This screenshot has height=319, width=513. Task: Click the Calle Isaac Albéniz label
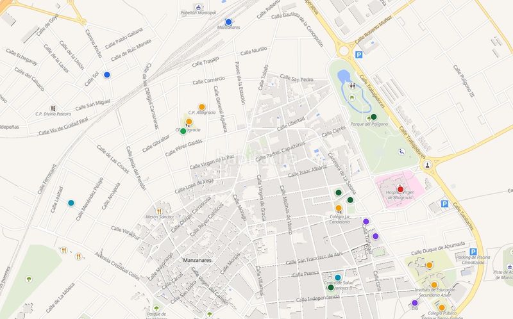pyautogui.click(x=307, y=171)
